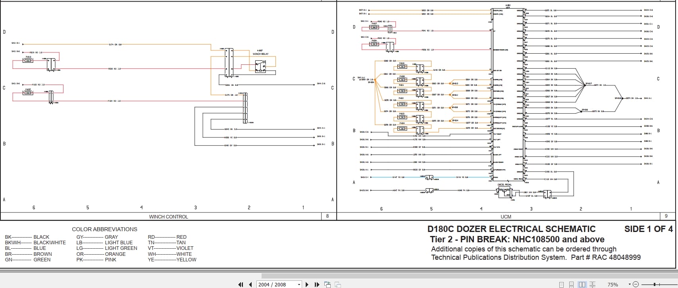The width and height of the screenshot is (678, 288).
Task: Open the page number dropdown
Action: pyautogui.click(x=299, y=284)
